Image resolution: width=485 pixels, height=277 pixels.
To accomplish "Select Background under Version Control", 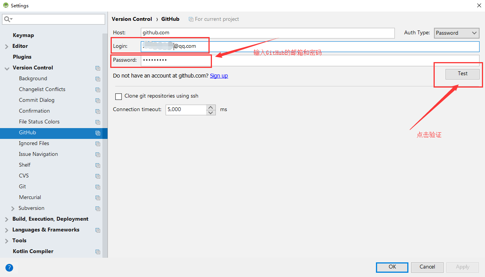I will [x=33, y=78].
